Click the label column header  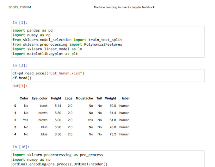pos(126,99)
